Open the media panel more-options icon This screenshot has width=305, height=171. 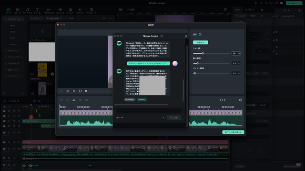111,18
